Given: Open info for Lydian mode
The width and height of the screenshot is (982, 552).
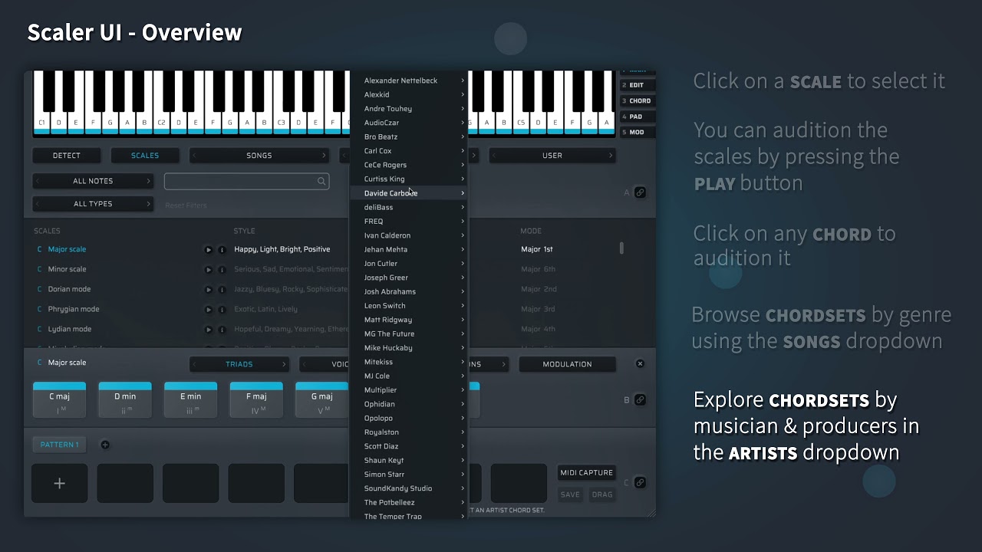Looking at the screenshot, I should (x=222, y=329).
